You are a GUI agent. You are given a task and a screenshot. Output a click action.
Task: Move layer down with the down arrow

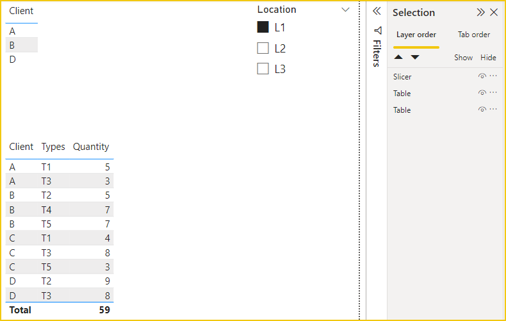click(415, 57)
